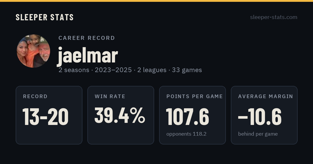Viewport: 313px width, 164px height.
Task: Click the behind per game subtext
Action: point(258,134)
